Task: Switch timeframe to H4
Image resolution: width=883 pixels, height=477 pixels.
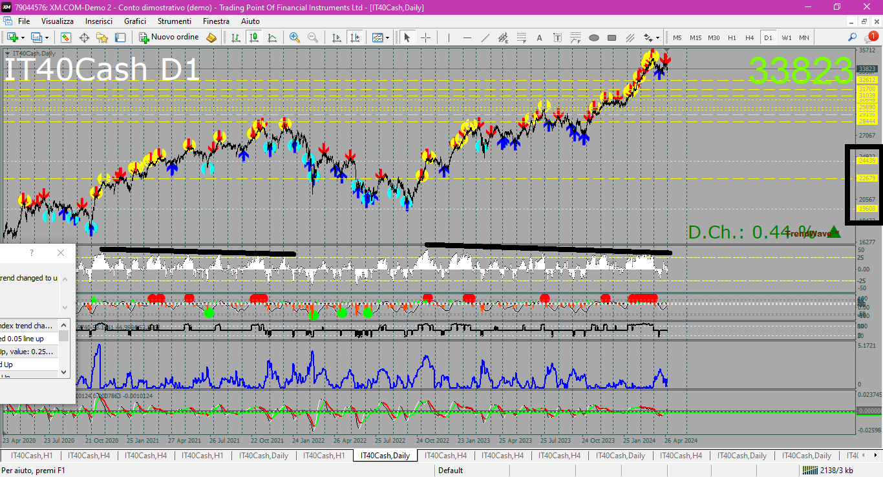Action: pos(750,37)
